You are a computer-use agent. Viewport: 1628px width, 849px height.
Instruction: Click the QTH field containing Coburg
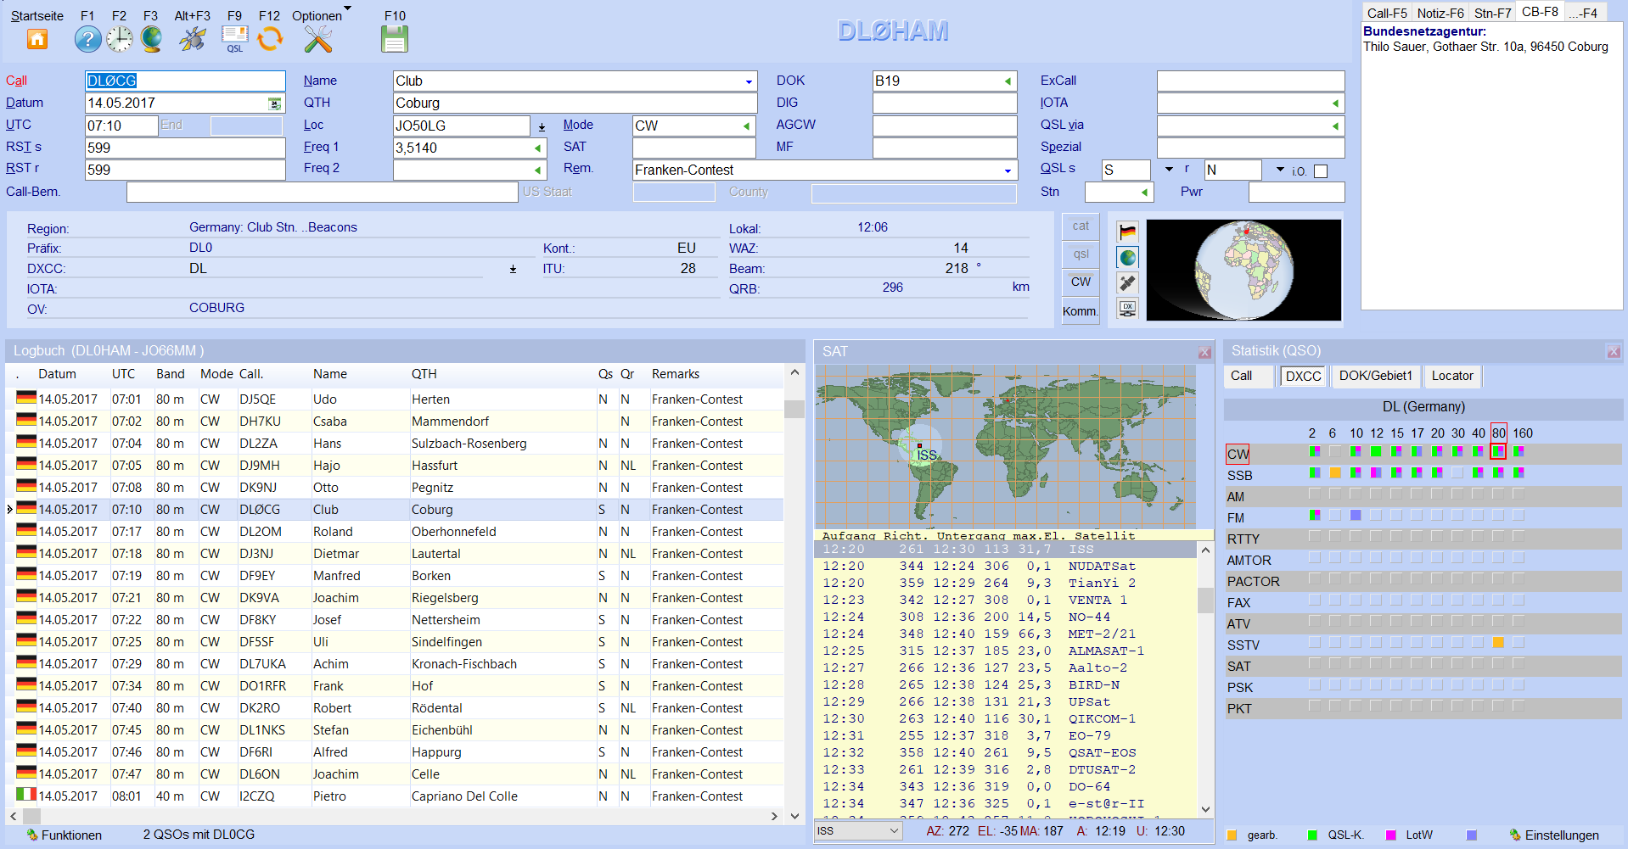pyautogui.click(x=575, y=103)
